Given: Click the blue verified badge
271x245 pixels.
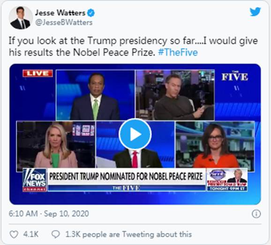Looking at the screenshot, I should pyautogui.click(x=91, y=13).
